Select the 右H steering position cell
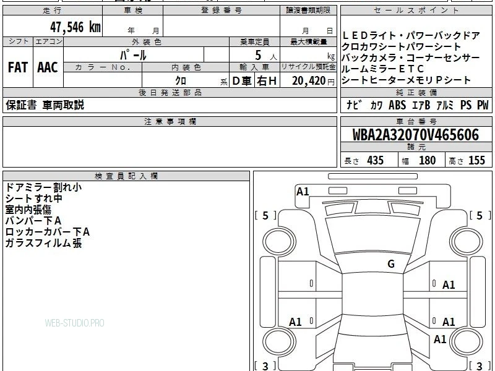 click(267, 81)
